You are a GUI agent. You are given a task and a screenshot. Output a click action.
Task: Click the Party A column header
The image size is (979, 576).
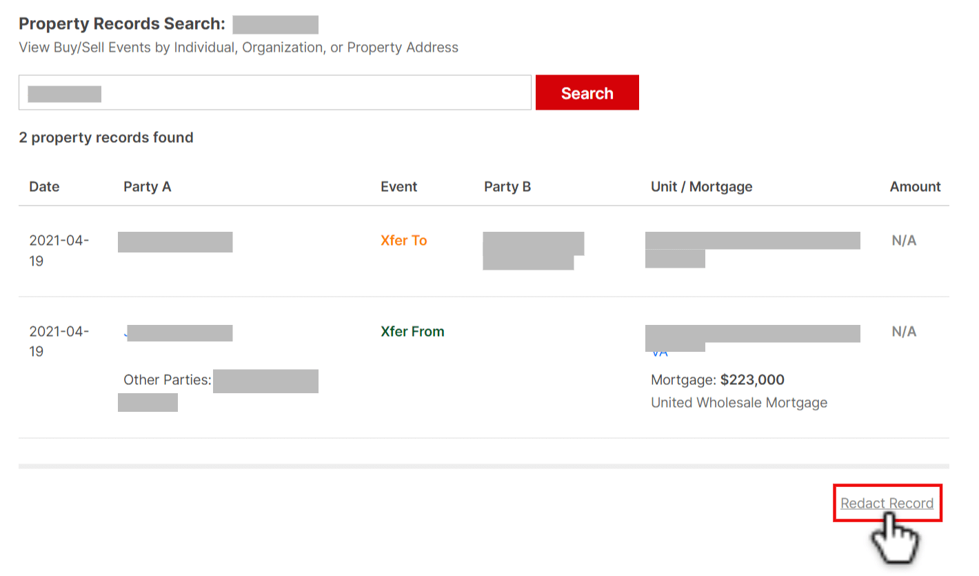coord(147,186)
